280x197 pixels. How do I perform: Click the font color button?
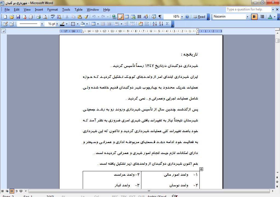(270, 17)
